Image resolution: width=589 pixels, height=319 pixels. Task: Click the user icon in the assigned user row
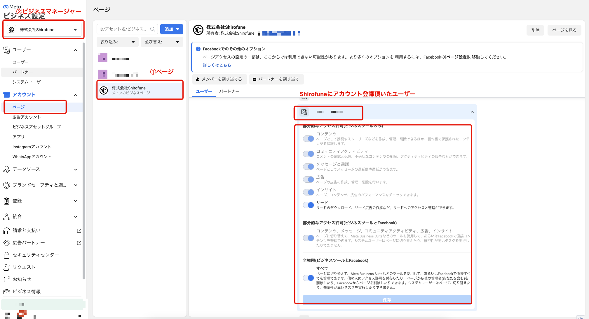tap(304, 112)
